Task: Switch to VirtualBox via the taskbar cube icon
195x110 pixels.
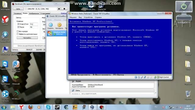Action: pyautogui.click(x=92, y=107)
